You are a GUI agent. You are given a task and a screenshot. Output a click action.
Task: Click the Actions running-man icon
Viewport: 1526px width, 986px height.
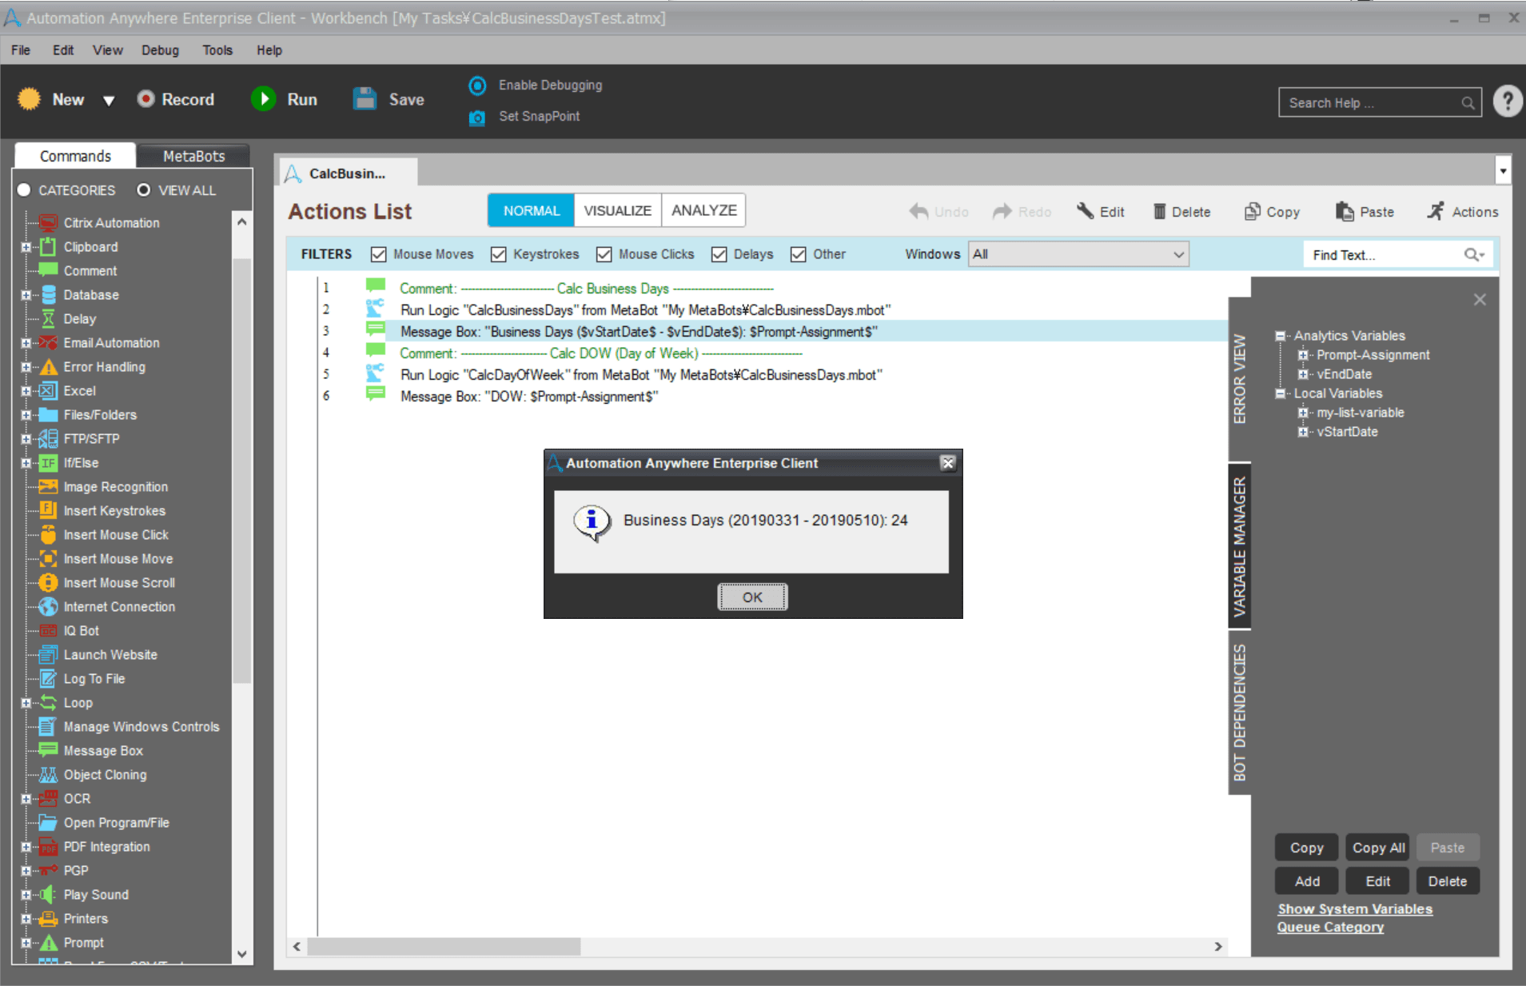(1436, 211)
